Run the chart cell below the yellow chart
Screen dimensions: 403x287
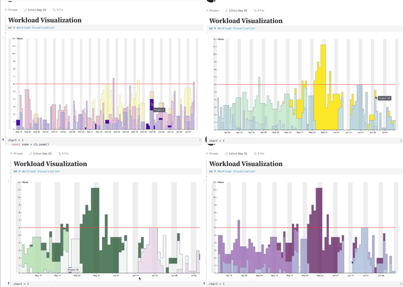coord(401,141)
